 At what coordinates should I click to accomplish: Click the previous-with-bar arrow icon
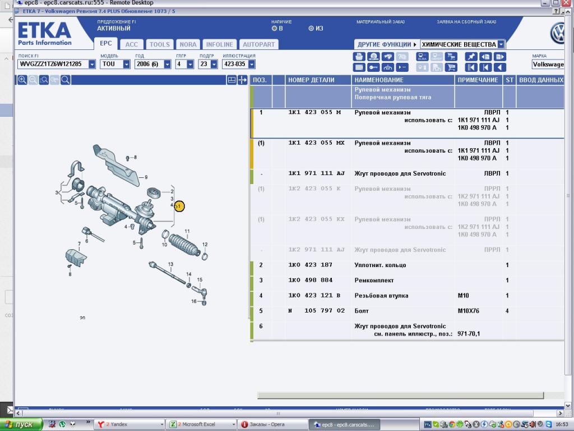tap(485, 67)
